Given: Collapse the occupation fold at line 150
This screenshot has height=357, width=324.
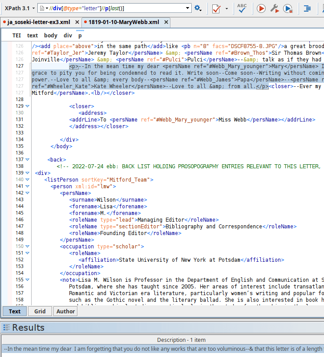Looking at the screenshot, I should point(27,246).
